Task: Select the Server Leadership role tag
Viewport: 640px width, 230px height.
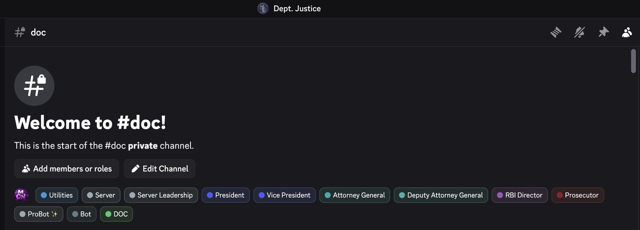Action: pos(161,195)
